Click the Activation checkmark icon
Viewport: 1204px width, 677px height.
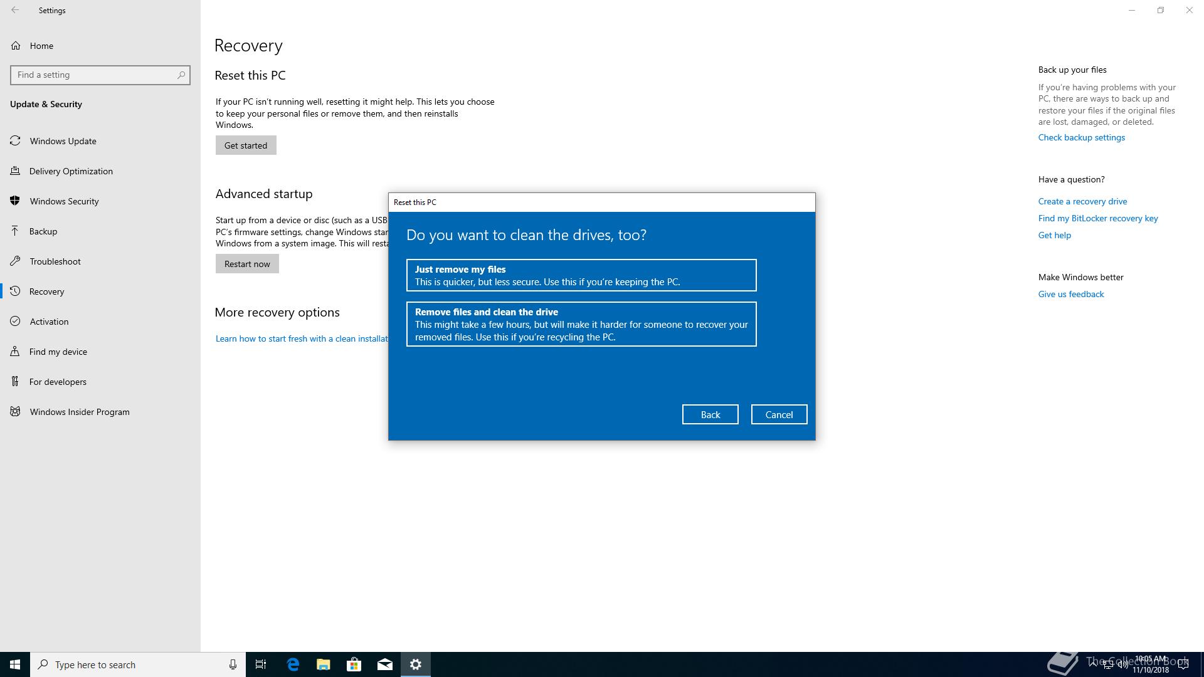(x=16, y=322)
